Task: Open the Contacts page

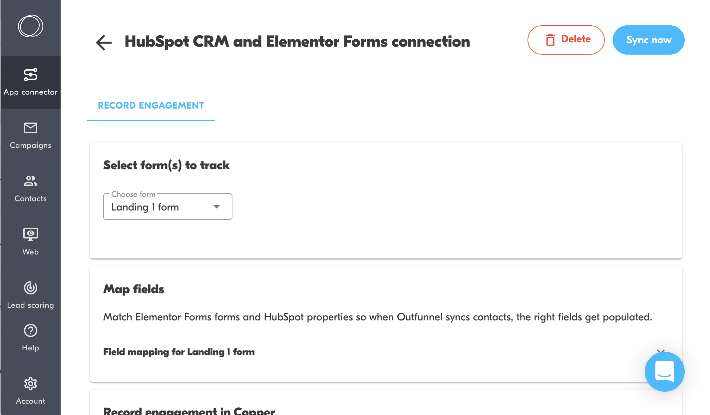Action: [30, 189]
